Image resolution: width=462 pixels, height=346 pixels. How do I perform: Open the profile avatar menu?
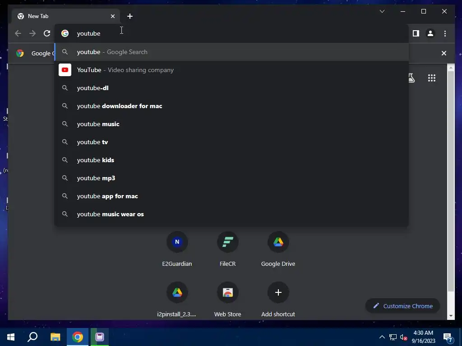[x=430, y=33]
